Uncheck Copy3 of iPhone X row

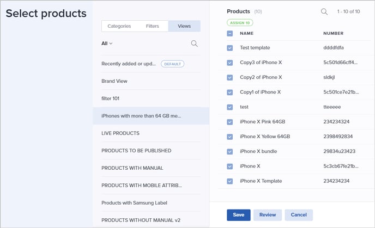click(229, 63)
